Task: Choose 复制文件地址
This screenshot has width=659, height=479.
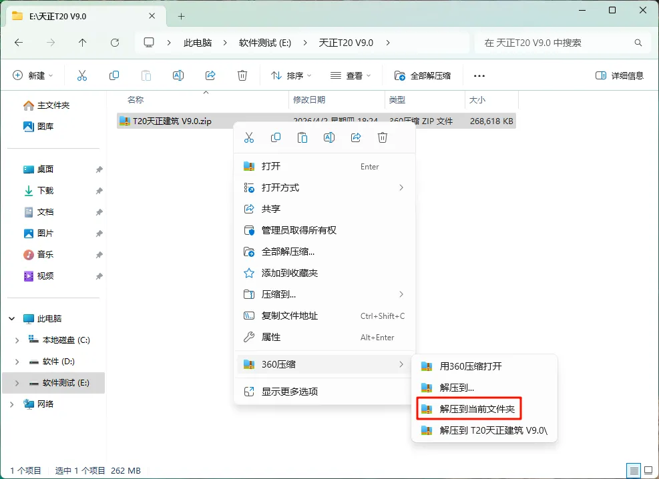Action: [324, 316]
